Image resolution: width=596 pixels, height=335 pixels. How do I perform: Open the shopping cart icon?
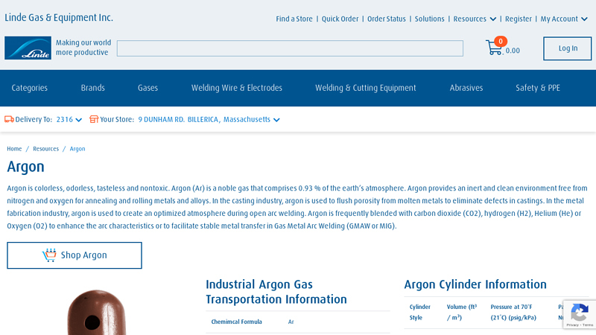494,48
